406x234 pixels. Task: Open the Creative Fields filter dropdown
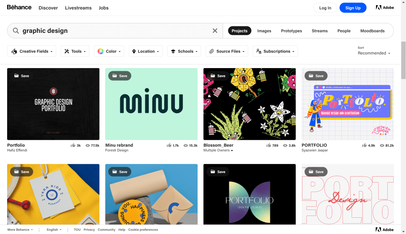click(31, 51)
